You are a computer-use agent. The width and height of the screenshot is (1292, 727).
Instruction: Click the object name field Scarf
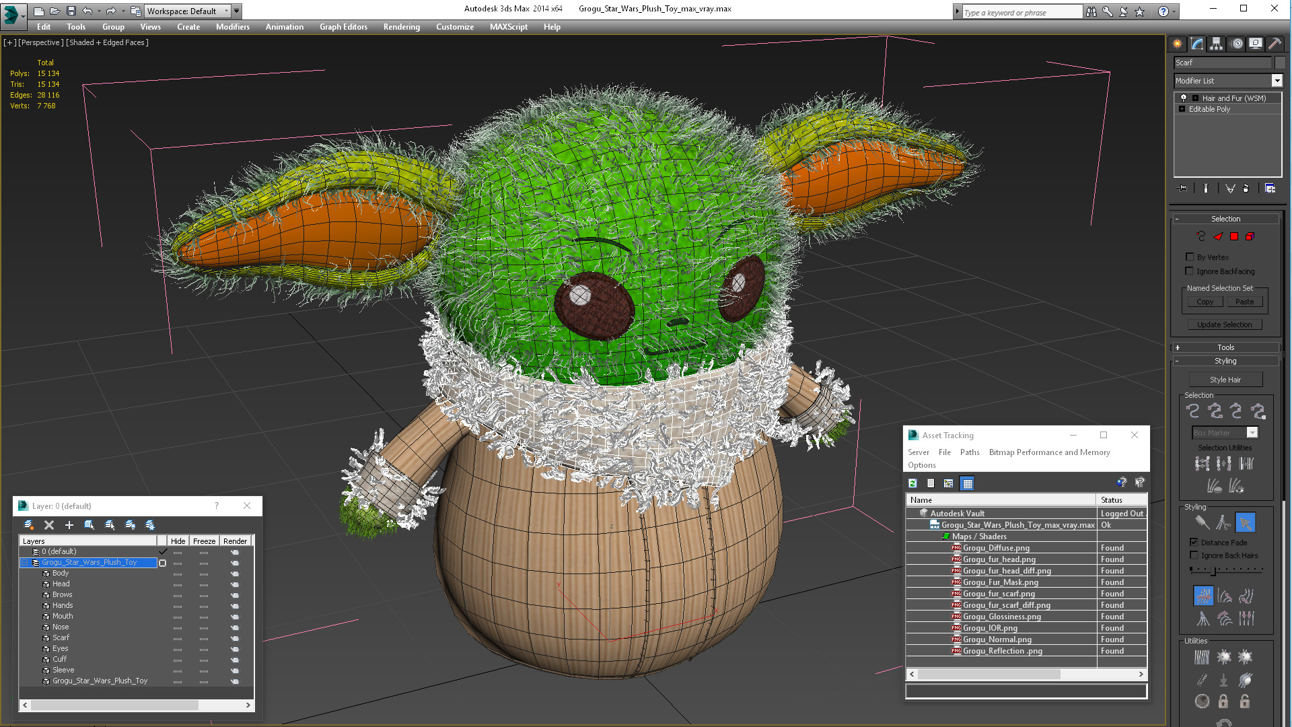tap(1223, 63)
